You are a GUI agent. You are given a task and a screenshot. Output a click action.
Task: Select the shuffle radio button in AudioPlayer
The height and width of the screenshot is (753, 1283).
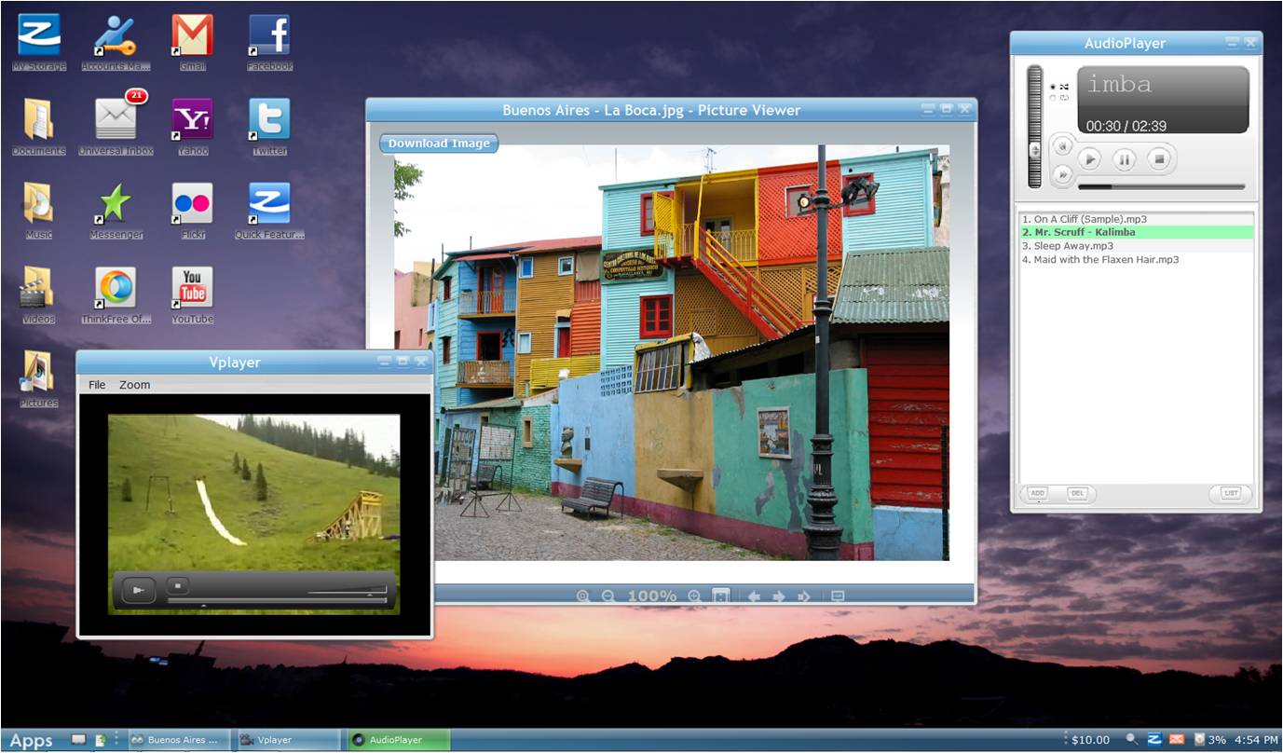[x=1054, y=87]
